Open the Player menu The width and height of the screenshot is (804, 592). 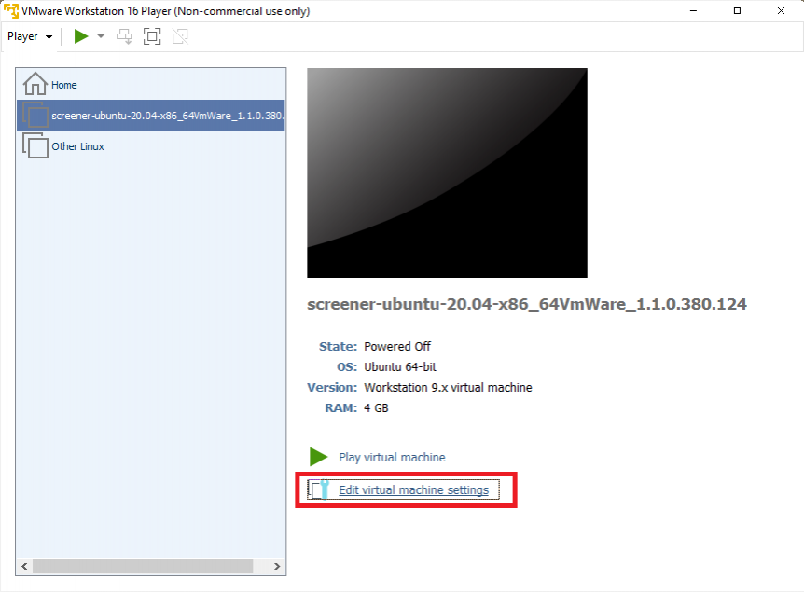pyautogui.click(x=29, y=36)
